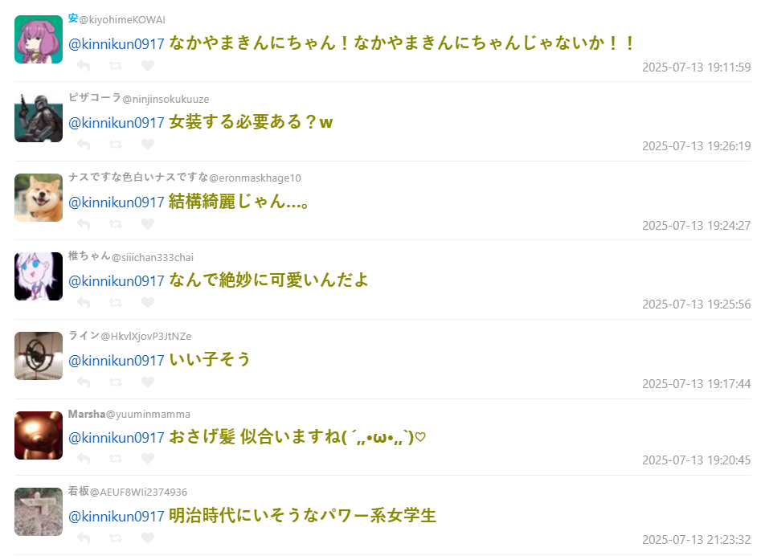Image resolution: width=765 pixels, height=560 pixels.
Task: Like the tweet by AEUF8WIi2374936
Action: tap(147, 538)
